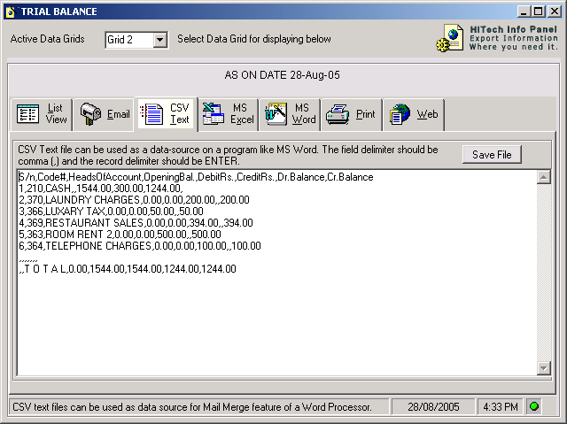Click the Active Data Grids label
The image size is (567, 424).
click(x=47, y=39)
